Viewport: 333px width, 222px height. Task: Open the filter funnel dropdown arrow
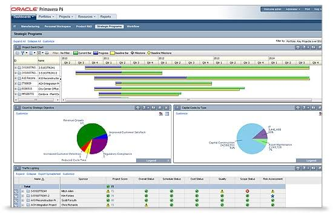(x=26, y=53)
